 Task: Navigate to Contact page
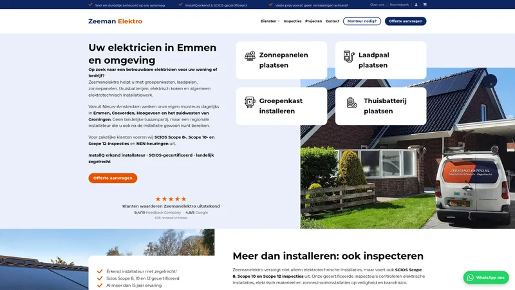point(332,21)
